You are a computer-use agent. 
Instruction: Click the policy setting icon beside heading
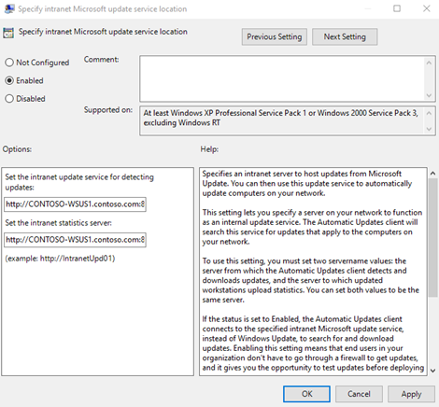(8, 33)
